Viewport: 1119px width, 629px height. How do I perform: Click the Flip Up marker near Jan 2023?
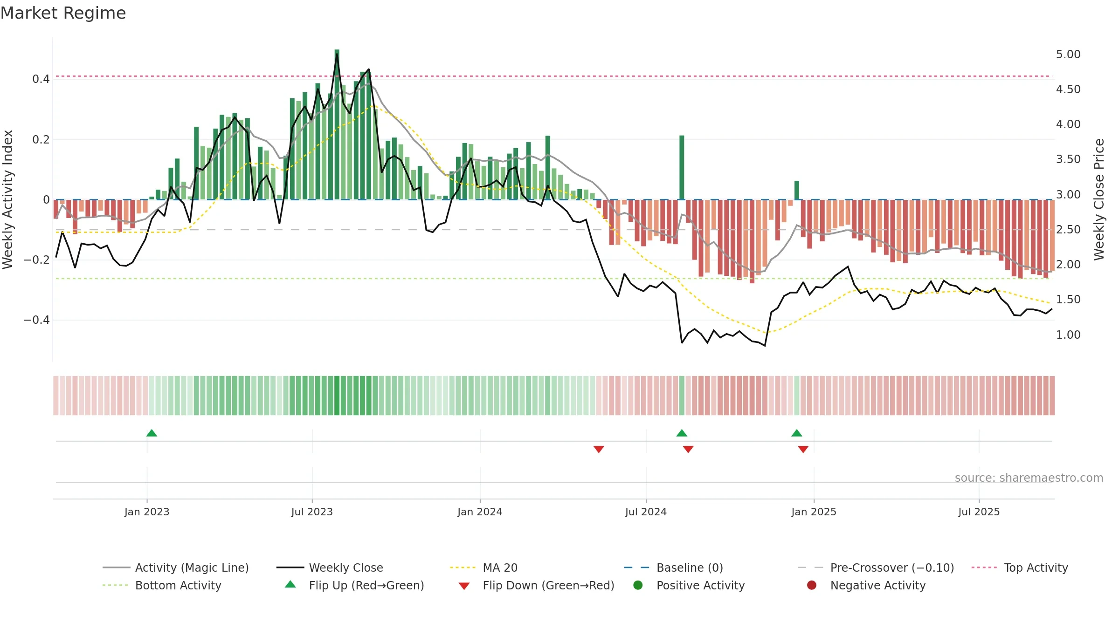coord(152,433)
